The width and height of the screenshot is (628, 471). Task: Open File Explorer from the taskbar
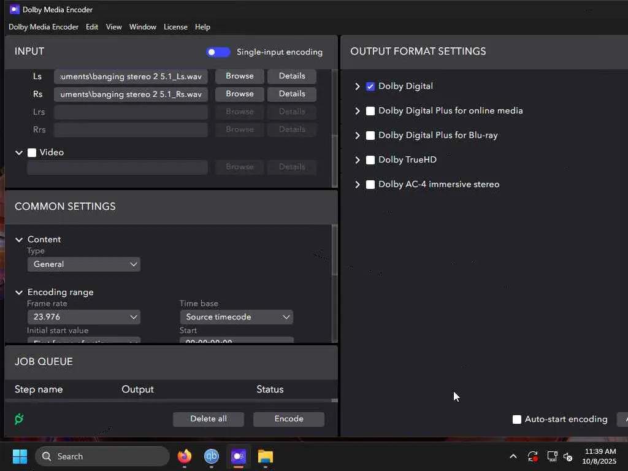[265, 456]
